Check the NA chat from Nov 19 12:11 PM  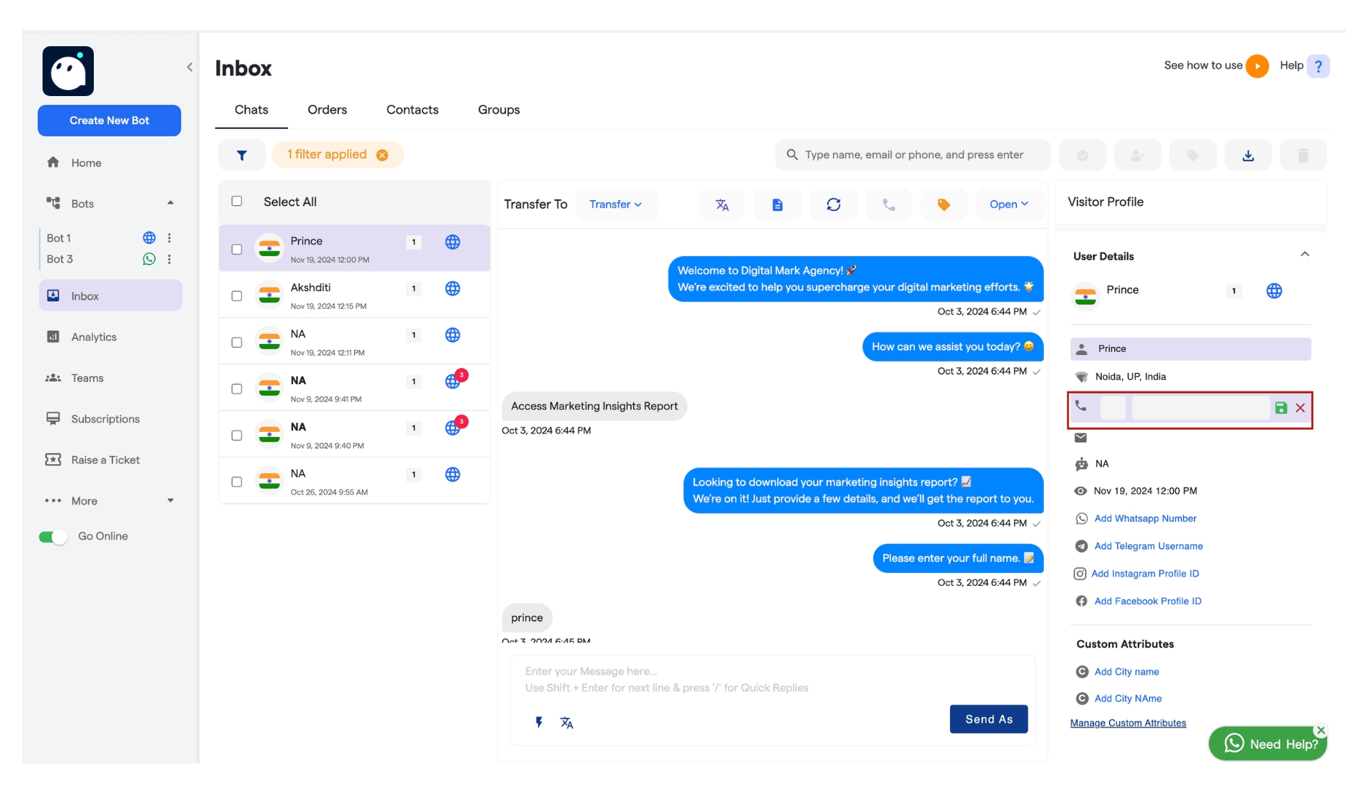tap(237, 342)
